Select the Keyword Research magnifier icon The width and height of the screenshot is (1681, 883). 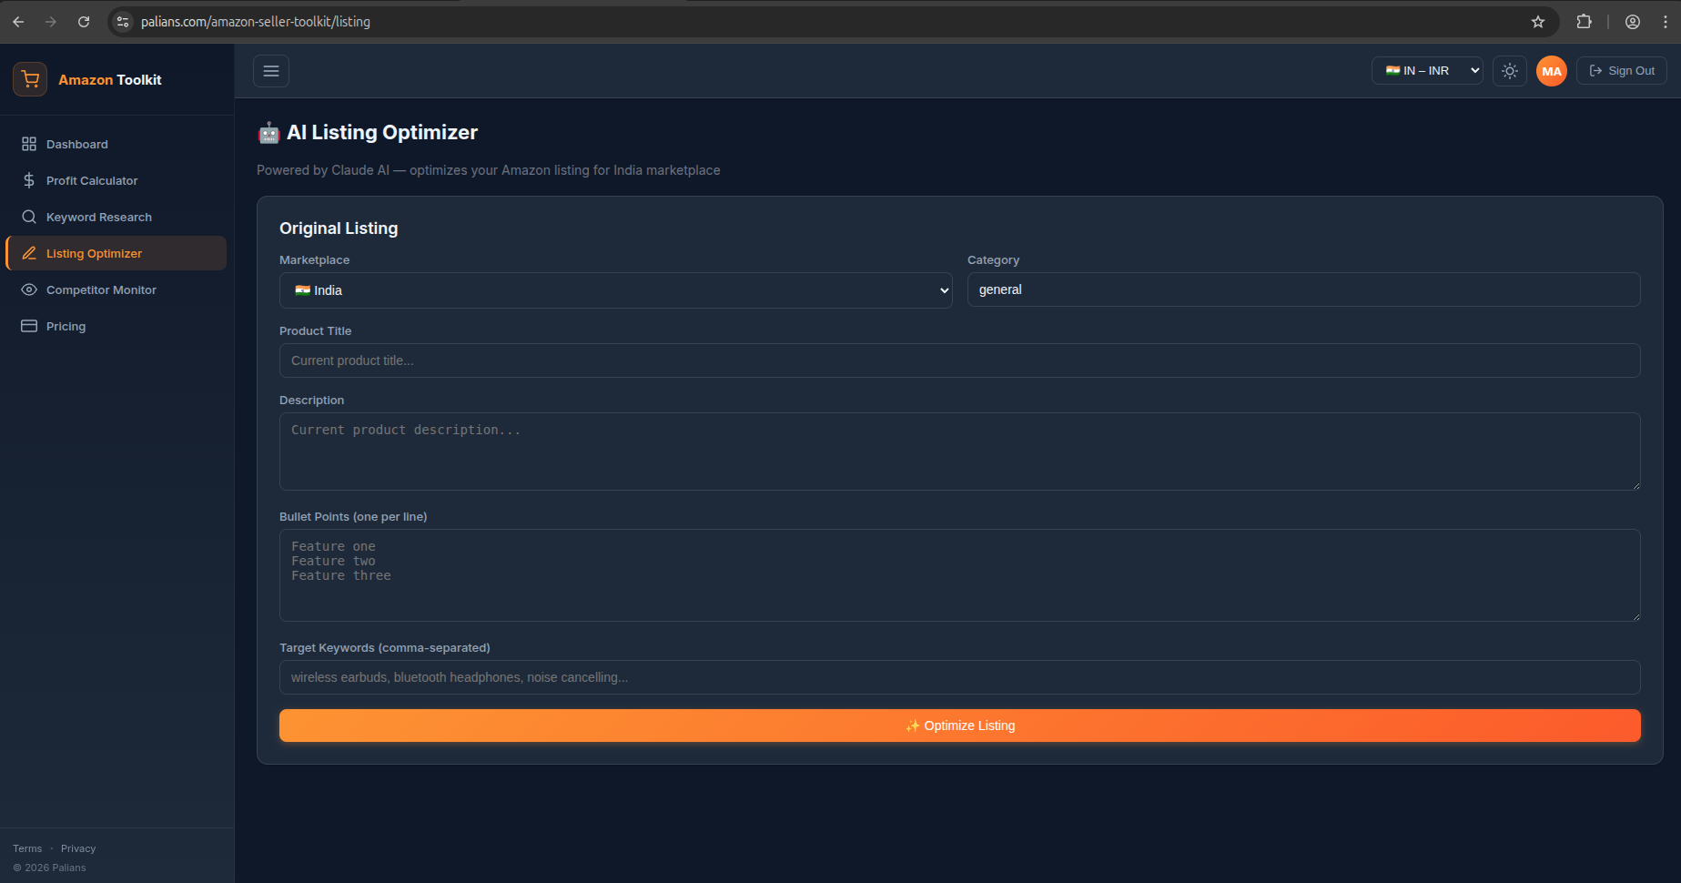(28, 217)
